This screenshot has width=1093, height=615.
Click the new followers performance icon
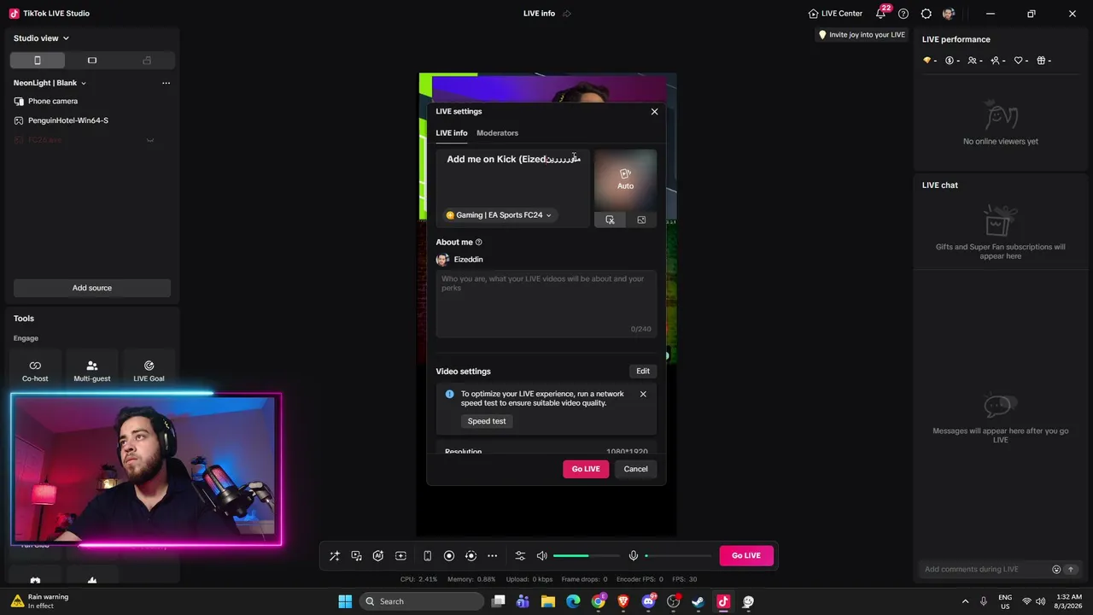(x=997, y=61)
